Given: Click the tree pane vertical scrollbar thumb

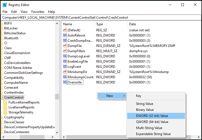Looking at the screenshot, I should tap(57, 97).
